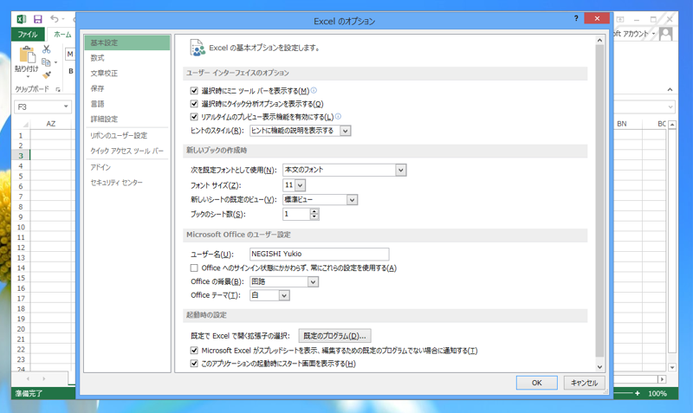This screenshot has width=693, height=413.
Task: Click the Excel application icon in title bar
Action: pyautogui.click(x=21, y=19)
